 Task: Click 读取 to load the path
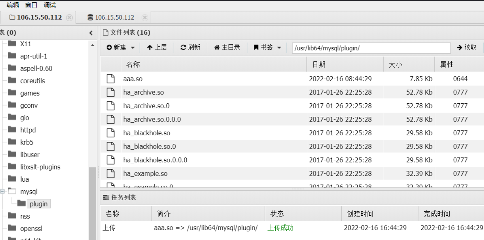click(x=466, y=48)
